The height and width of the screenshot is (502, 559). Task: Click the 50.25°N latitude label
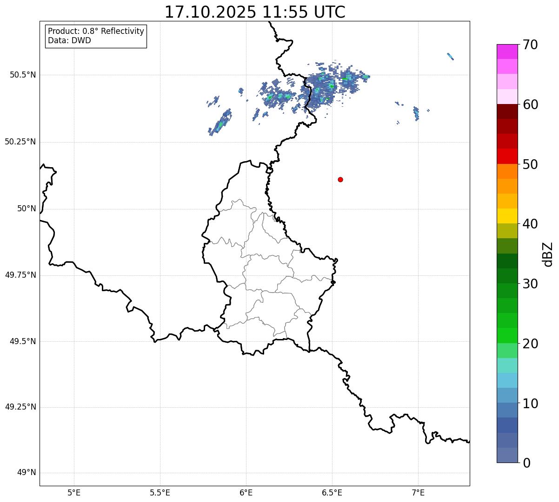[x=20, y=142]
